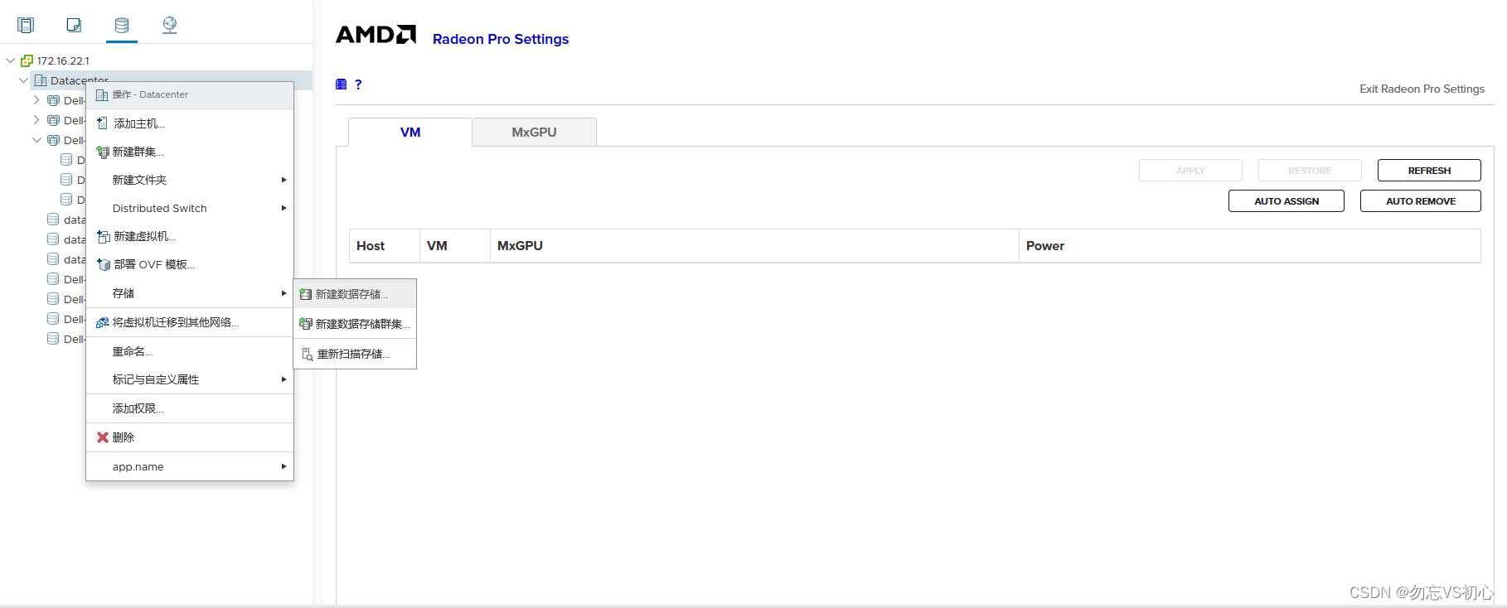Select the Storage inventory icon

point(122,25)
